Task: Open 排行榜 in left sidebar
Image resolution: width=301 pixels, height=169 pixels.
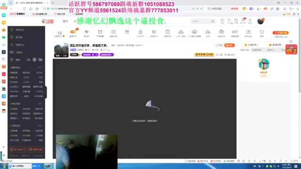Action: pyautogui.click(x=16, y=37)
